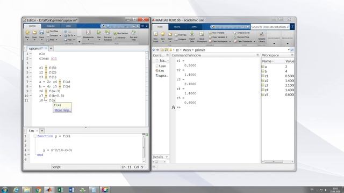
Task: Expand the Clear Commands dropdown
Action: (254, 41)
